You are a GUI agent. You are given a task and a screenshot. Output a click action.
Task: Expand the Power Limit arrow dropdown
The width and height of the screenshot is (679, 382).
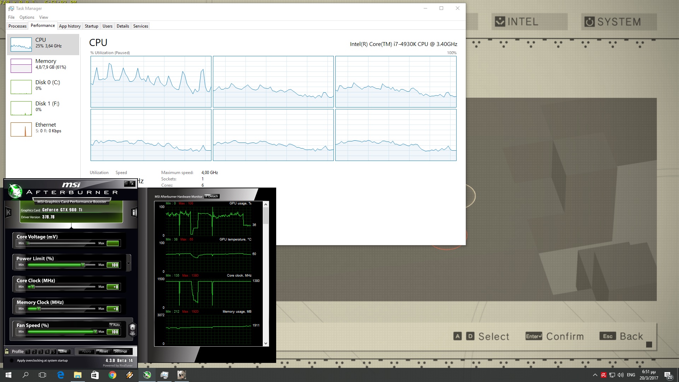(128, 264)
